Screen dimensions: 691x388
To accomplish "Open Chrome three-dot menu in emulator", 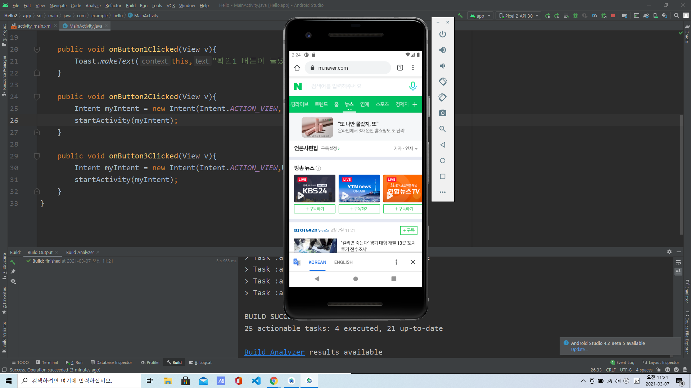I will pos(413,68).
